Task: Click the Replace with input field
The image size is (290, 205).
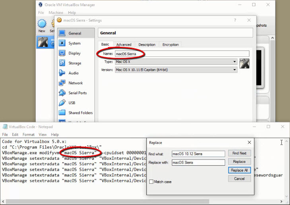Action: tap(198, 162)
